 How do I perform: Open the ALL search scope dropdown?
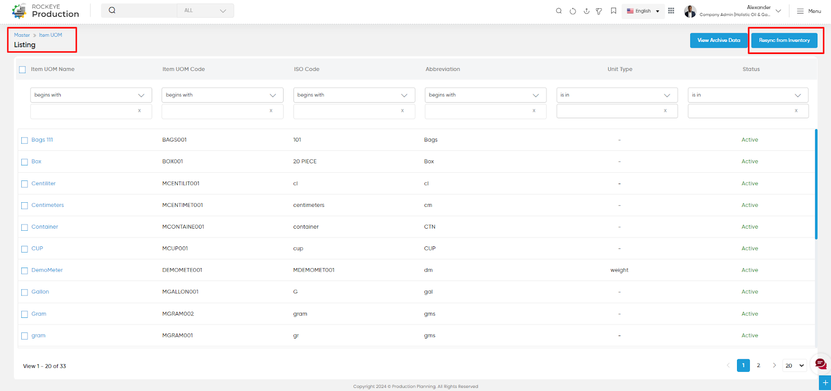pos(205,10)
